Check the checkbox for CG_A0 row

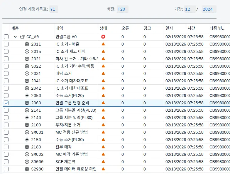(6, 37)
